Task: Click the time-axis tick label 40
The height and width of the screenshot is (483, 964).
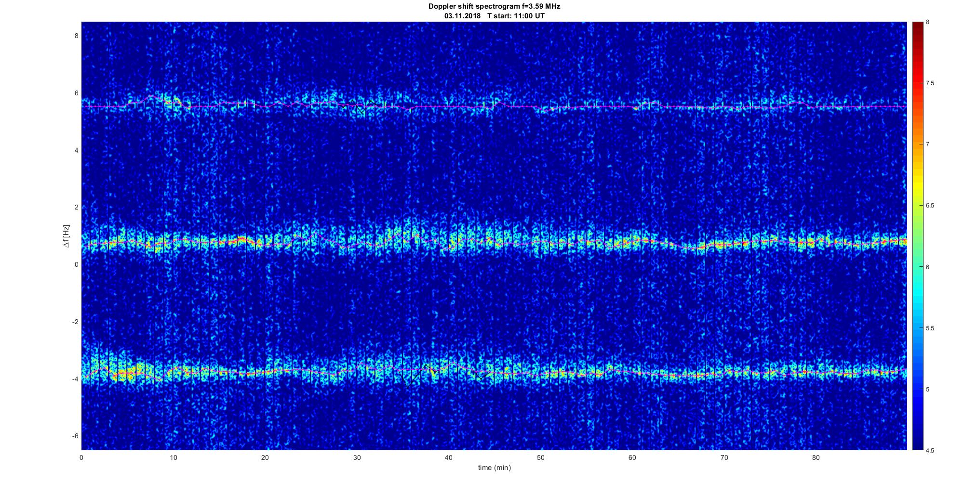Action: [x=449, y=457]
